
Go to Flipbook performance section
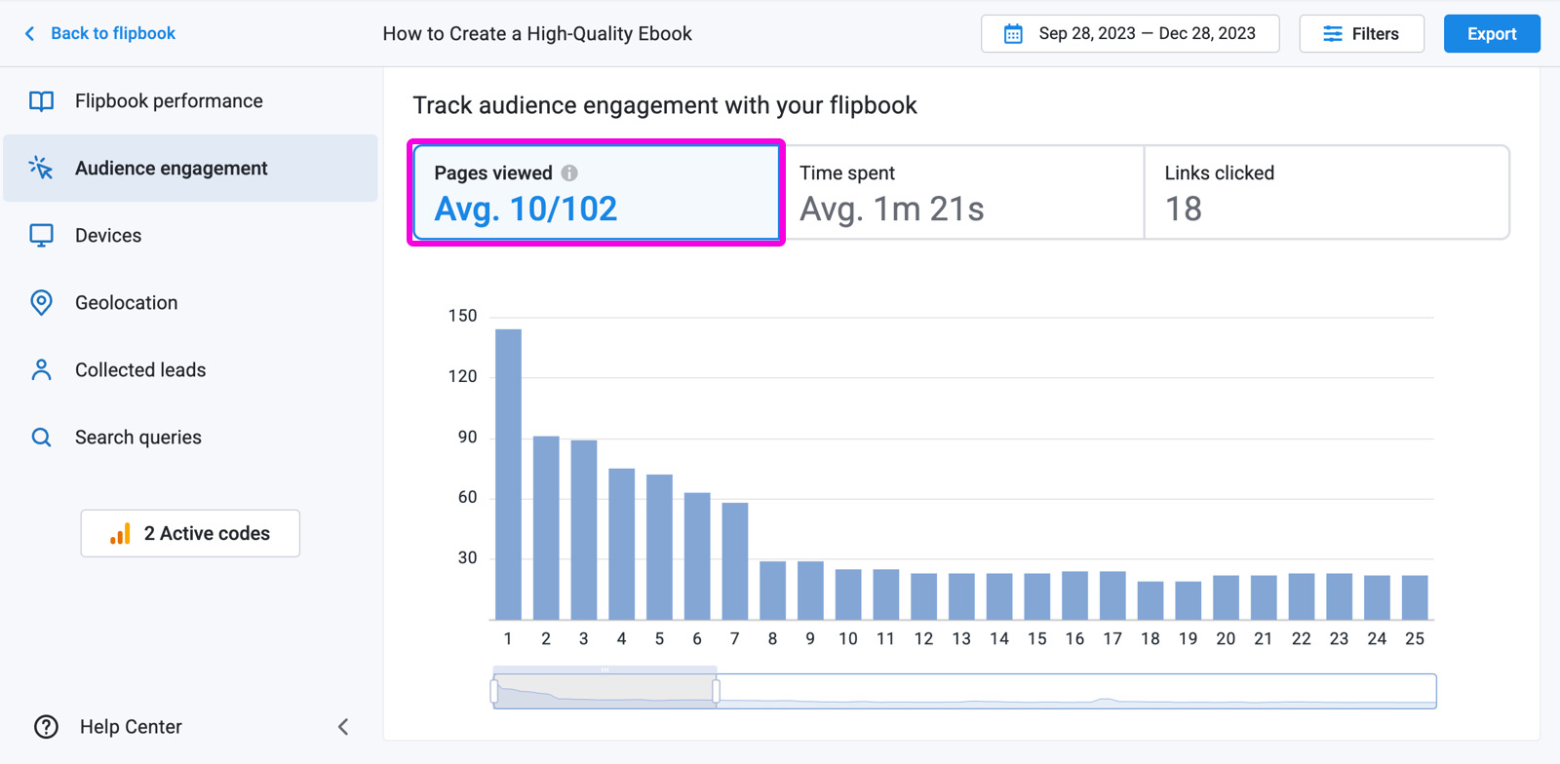pyautogui.click(x=190, y=101)
